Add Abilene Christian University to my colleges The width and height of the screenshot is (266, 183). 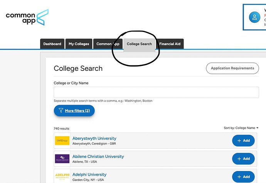(x=243, y=159)
